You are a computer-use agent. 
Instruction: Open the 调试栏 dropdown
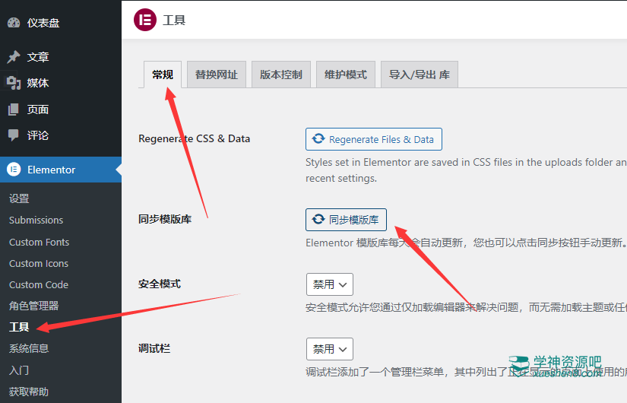click(x=330, y=349)
